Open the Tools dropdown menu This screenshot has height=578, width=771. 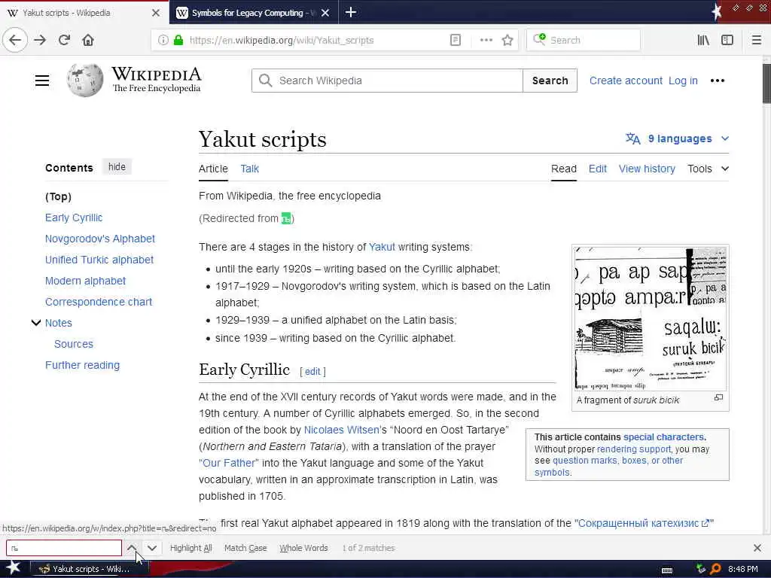pos(708,169)
